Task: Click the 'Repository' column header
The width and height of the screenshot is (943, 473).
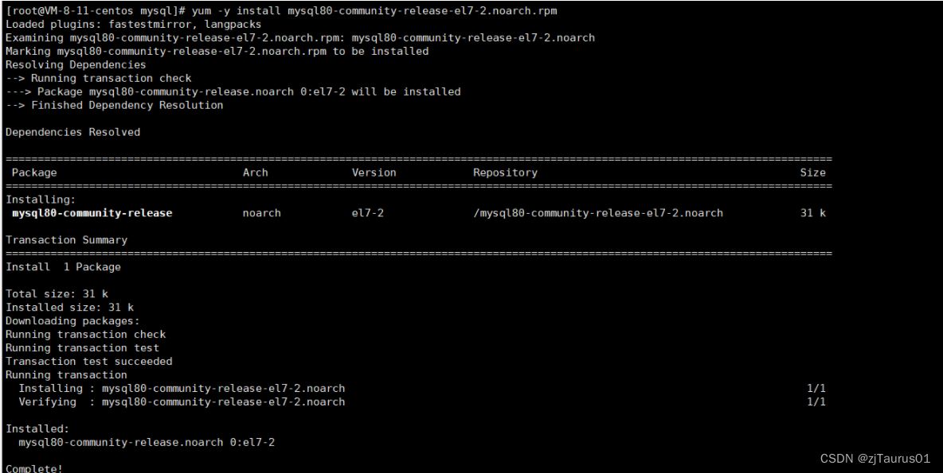Action: [x=505, y=173]
